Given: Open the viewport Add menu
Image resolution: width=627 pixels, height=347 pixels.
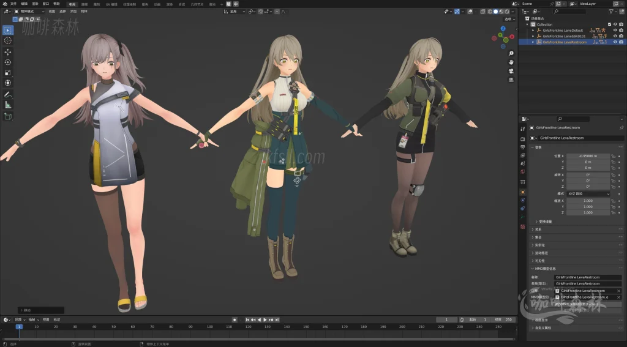Looking at the screenshot, I should [x=73, y=12].
